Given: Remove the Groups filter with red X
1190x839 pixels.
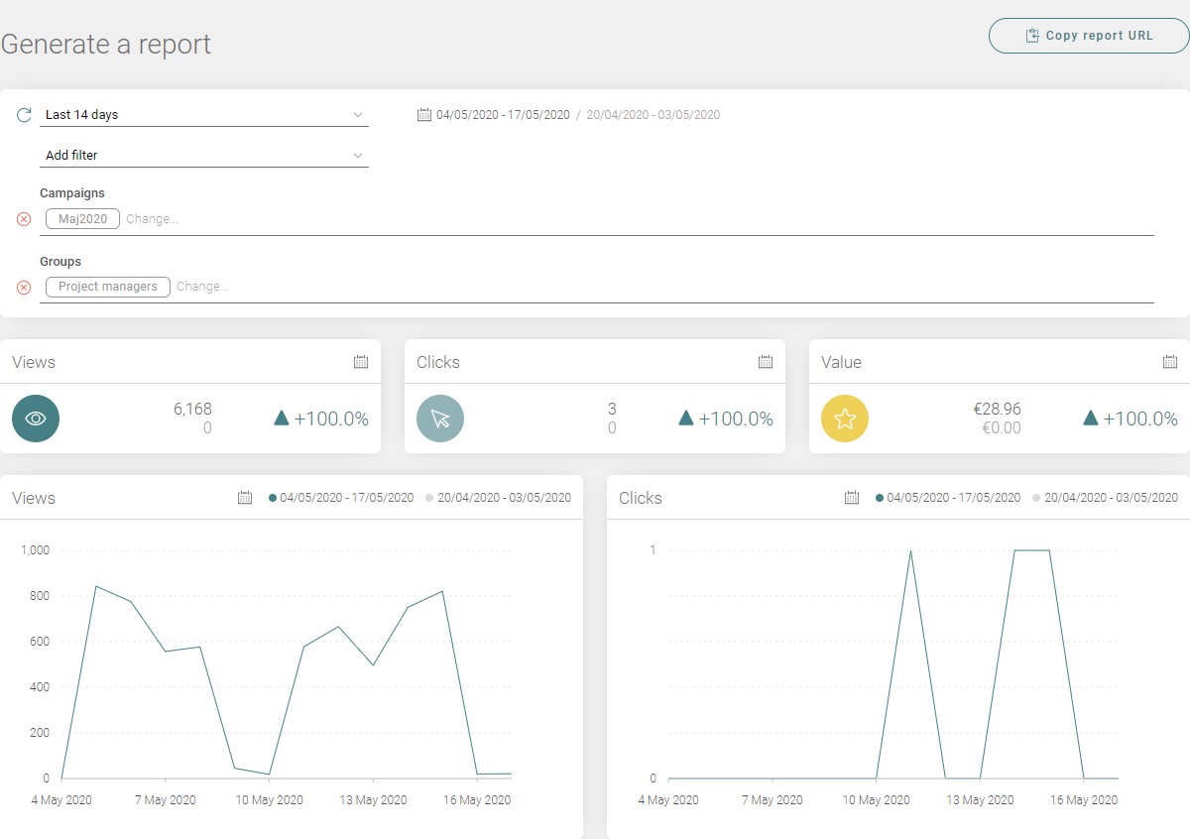Looking at the screenshot, I should (24, 288).
